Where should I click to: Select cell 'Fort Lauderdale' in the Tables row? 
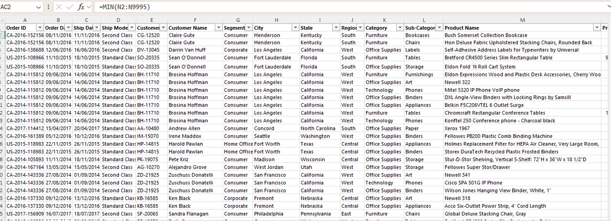276,58
